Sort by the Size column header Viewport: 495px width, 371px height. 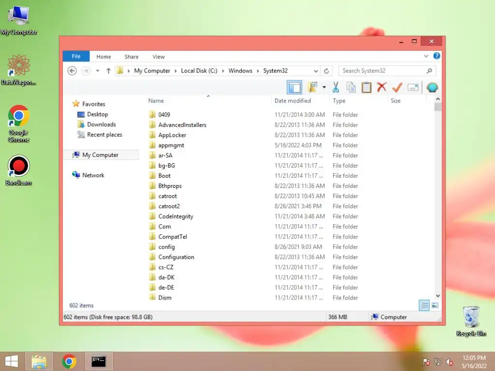click(395, 100)
